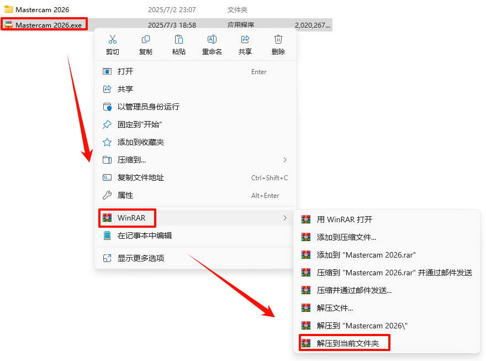Select Mastercam 2026.exe file row
The width and height of the screenshot is (486, 361).
[x=166, y=25]
